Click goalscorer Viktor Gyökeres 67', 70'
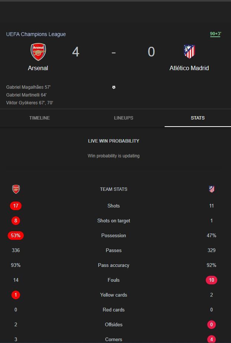The height and width of the screenshot is (343, 231). pyautogui.click(x=30, y=103)
